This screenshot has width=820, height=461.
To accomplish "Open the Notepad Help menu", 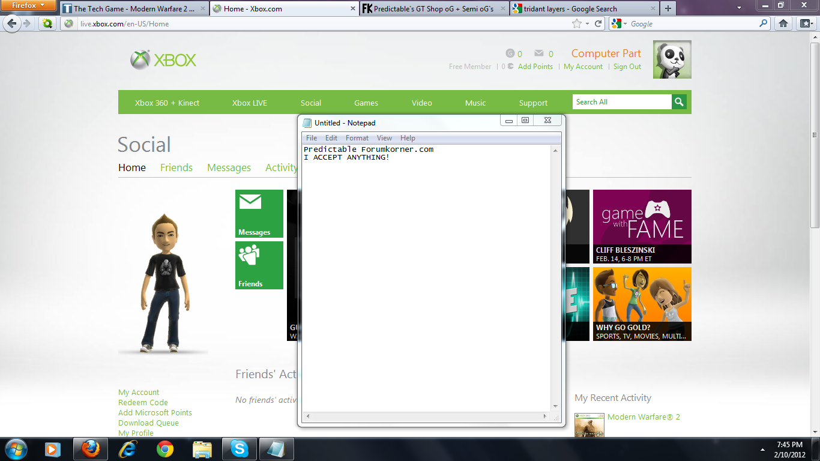I will coord(408,138).
